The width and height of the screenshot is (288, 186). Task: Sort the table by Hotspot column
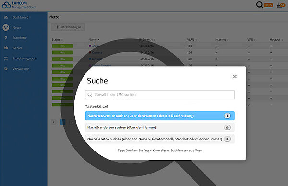click(276, 40)
